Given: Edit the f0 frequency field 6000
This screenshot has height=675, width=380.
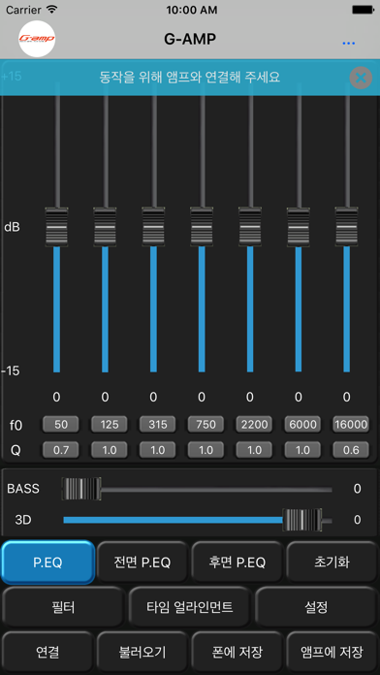Looking at the screenshot, I should coord(302,425).
